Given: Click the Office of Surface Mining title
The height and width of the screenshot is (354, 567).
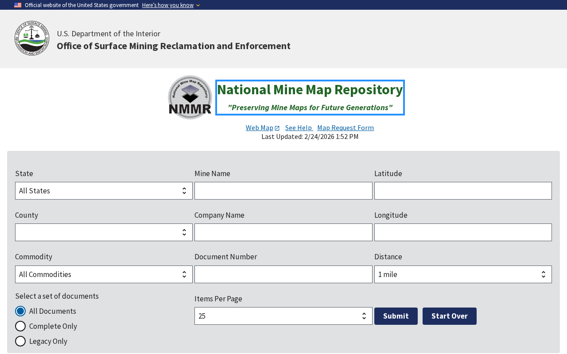Looking at the screenshot, I should pyautogui.click(x=174, y=46).
